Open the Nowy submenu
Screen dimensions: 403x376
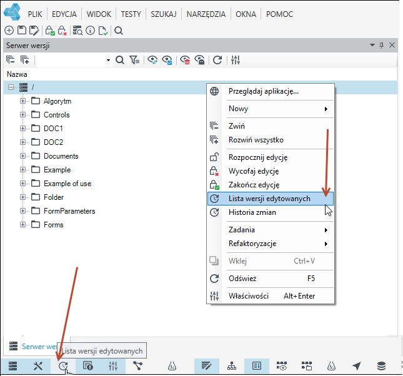271,109
